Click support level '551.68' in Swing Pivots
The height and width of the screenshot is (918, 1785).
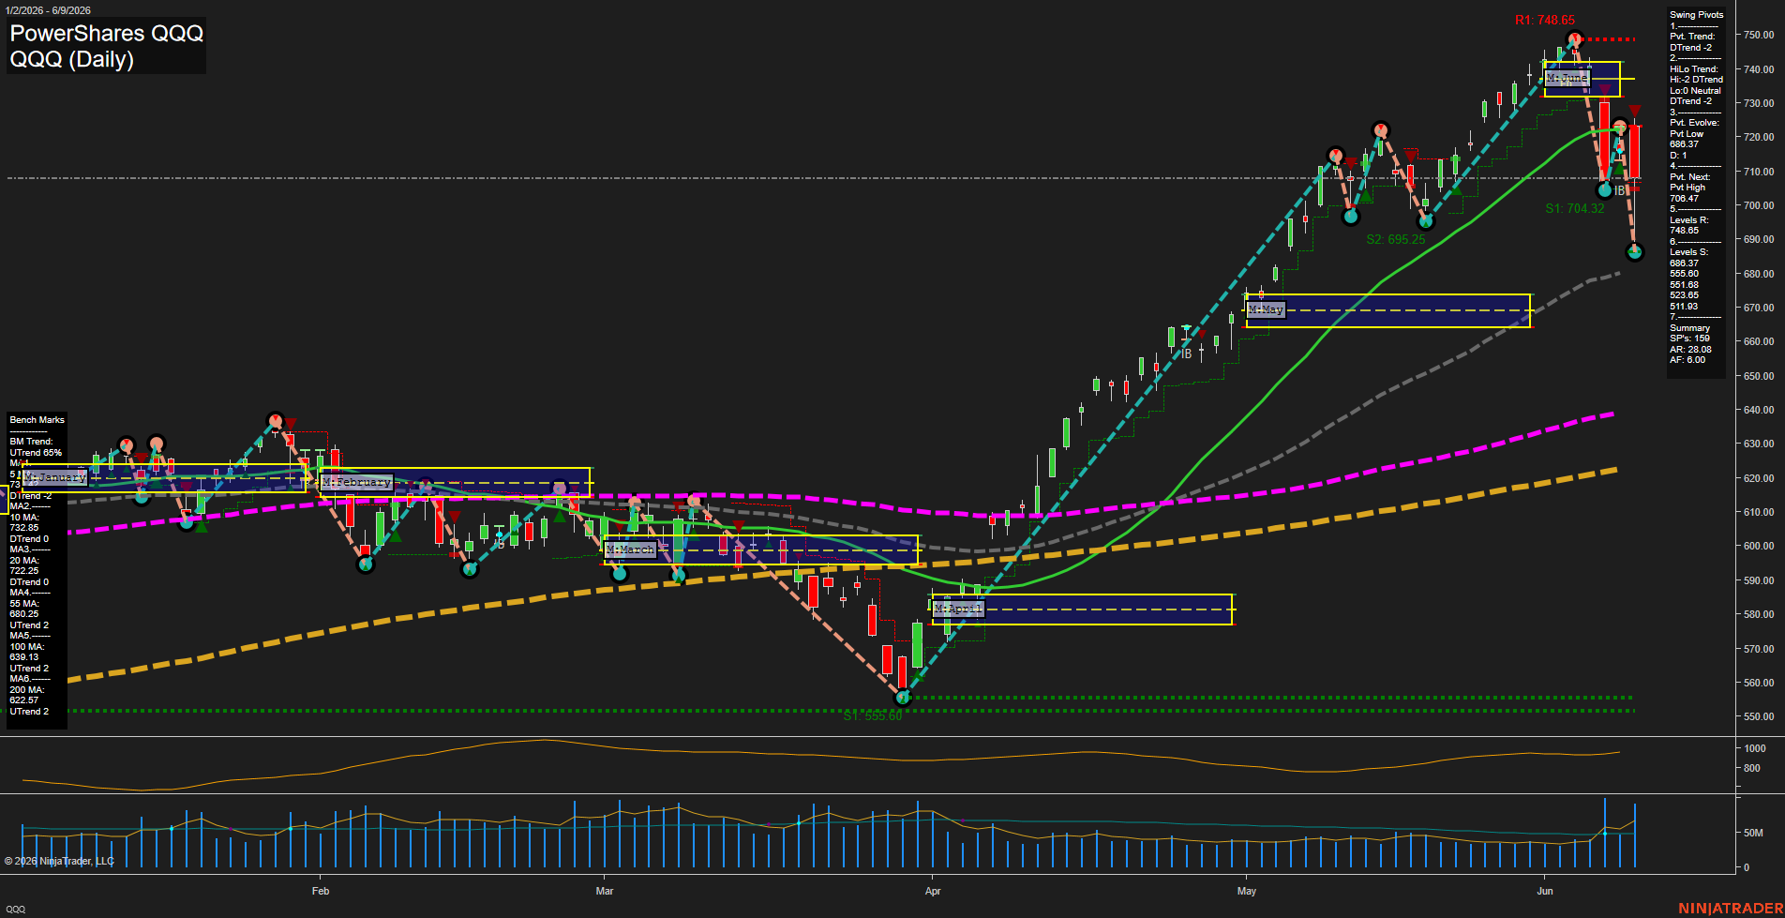[1684, 285]
